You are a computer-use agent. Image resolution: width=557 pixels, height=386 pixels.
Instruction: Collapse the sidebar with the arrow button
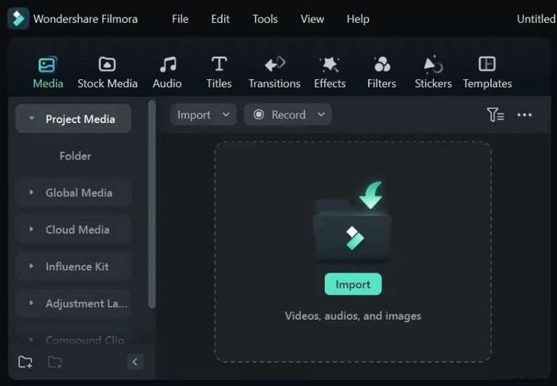pyautogui.click(x=135, y=362)
